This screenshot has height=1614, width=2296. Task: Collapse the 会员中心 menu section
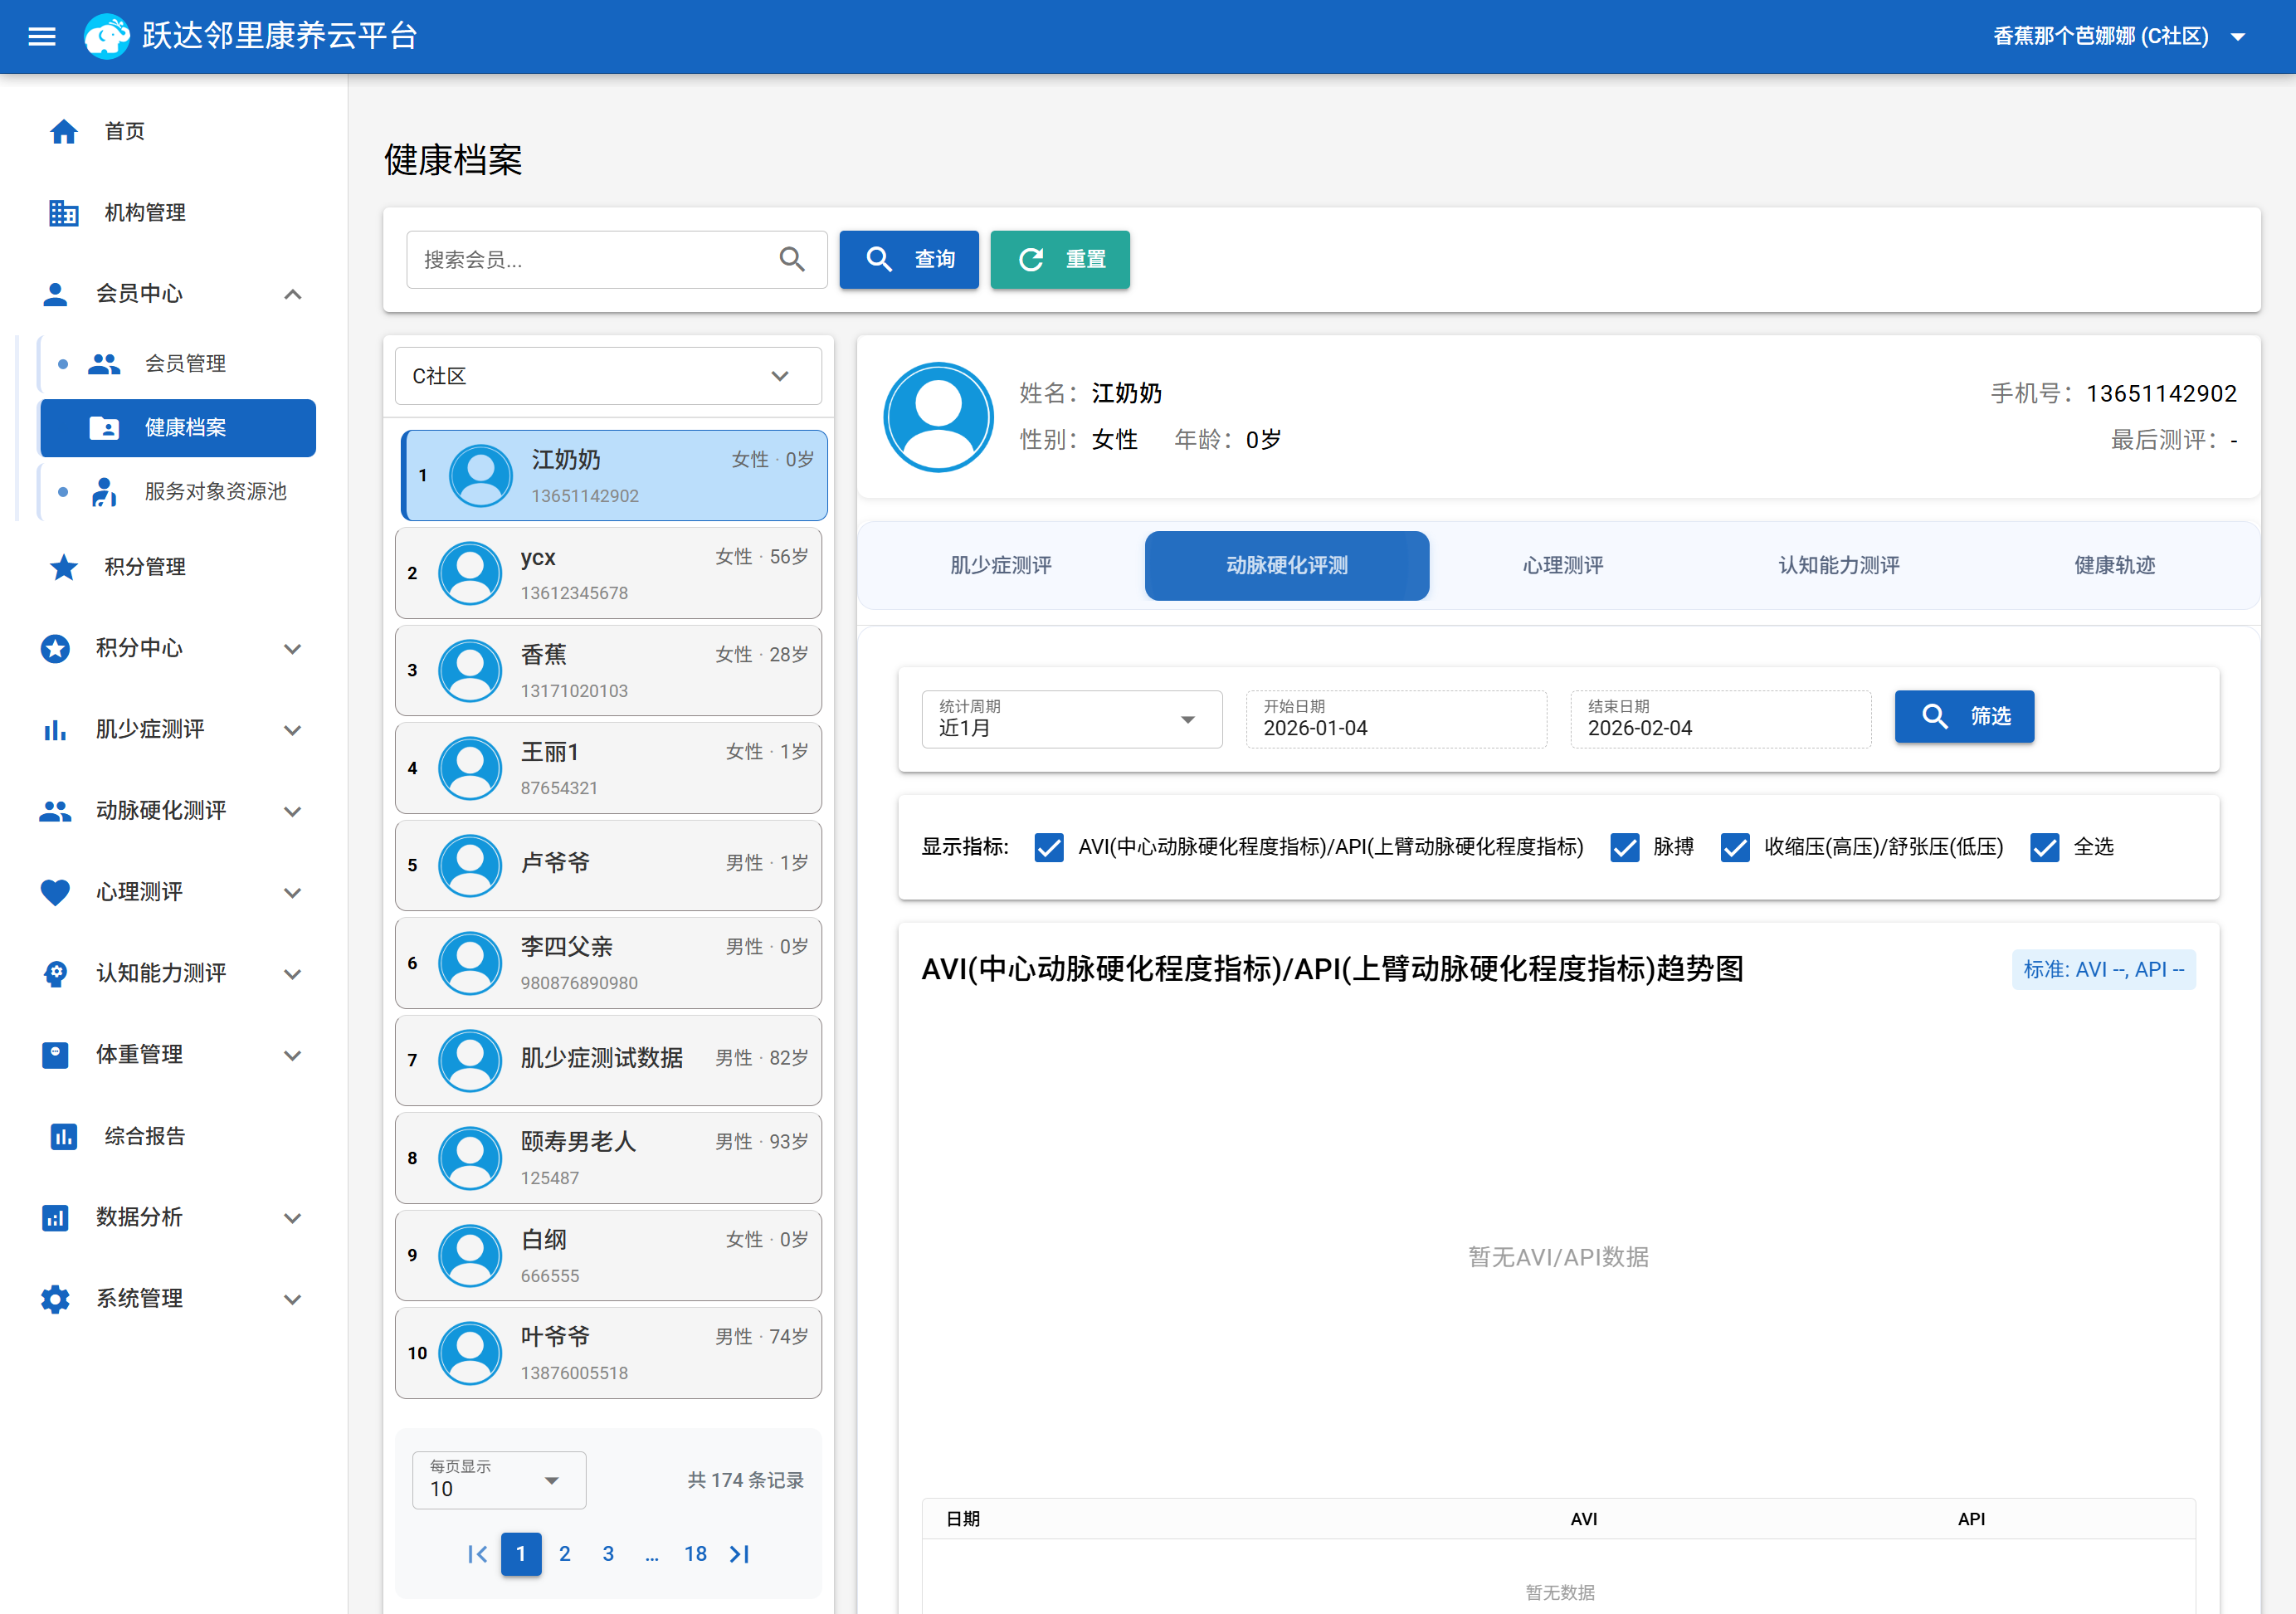[292, 294]
